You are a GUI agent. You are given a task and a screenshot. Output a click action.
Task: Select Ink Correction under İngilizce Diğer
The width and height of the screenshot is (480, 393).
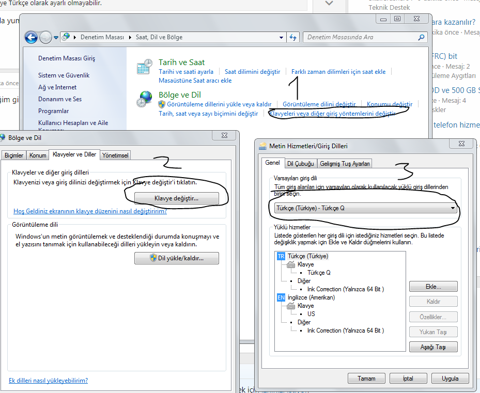[x=345, y=331]
